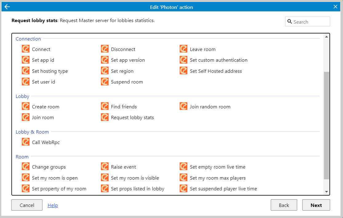Click the scrollbar up arrow in action list

[326, 37]
